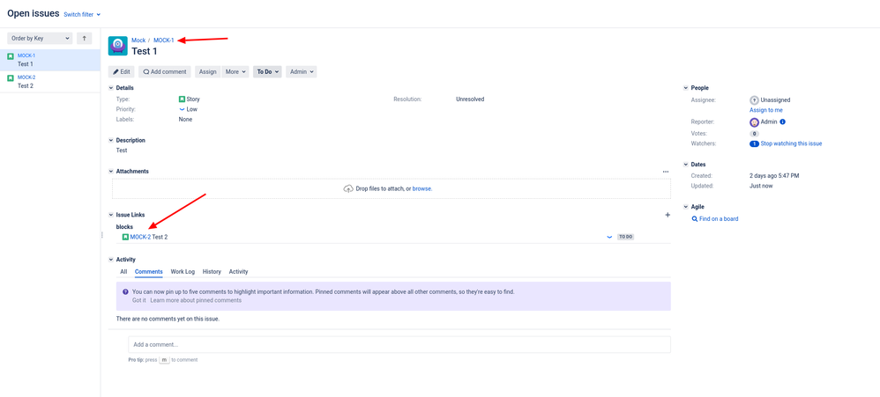Screen dimensions: 880x397
Task: Click the Unresolved resolution value
Action: (470, 99)
